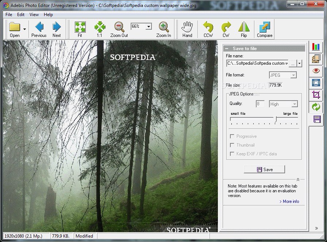Fit image to window
Viewport: 327px width, 242px height.
[x=80, y=30]
